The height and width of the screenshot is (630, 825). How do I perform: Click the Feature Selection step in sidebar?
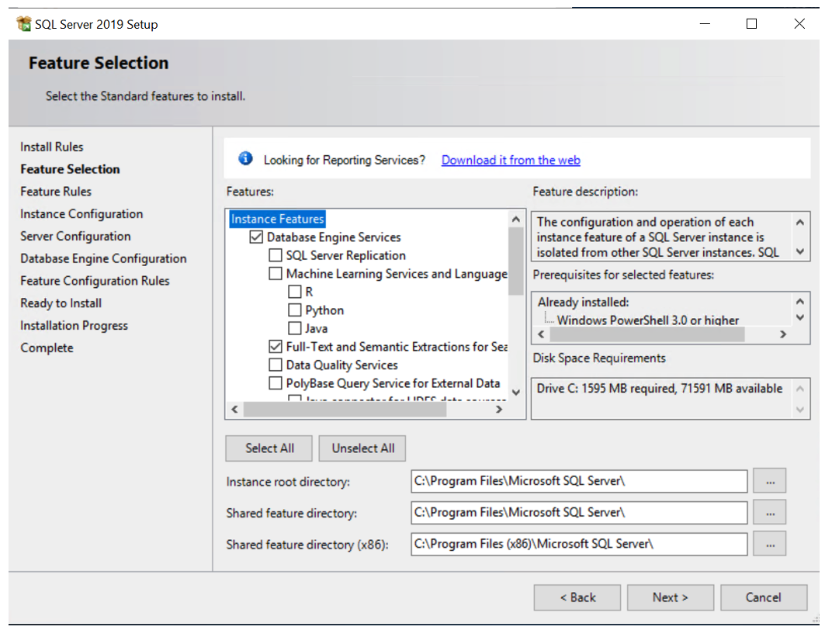coord(70,169)
